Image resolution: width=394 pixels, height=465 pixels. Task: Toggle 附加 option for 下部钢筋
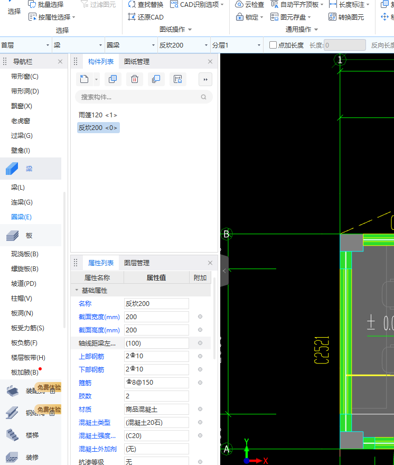[200, 369]
